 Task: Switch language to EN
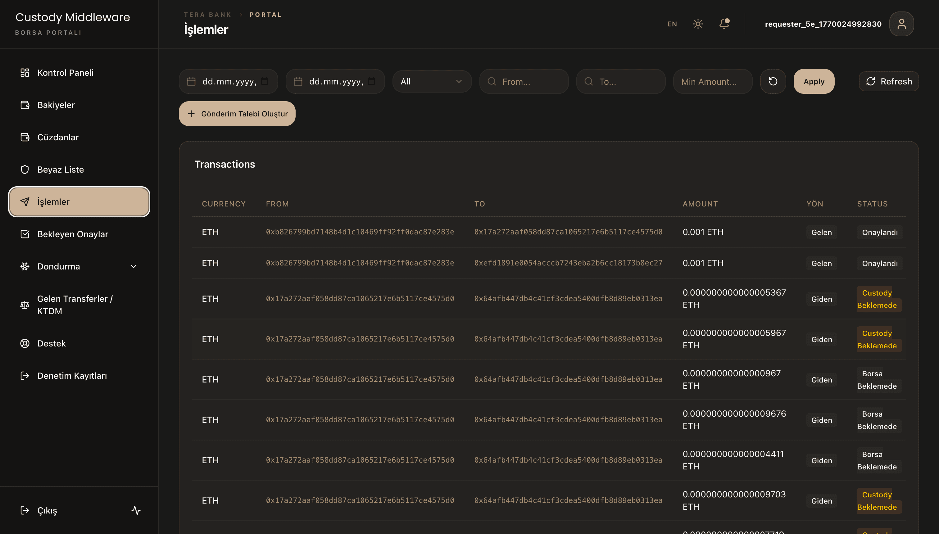[672, 24]
